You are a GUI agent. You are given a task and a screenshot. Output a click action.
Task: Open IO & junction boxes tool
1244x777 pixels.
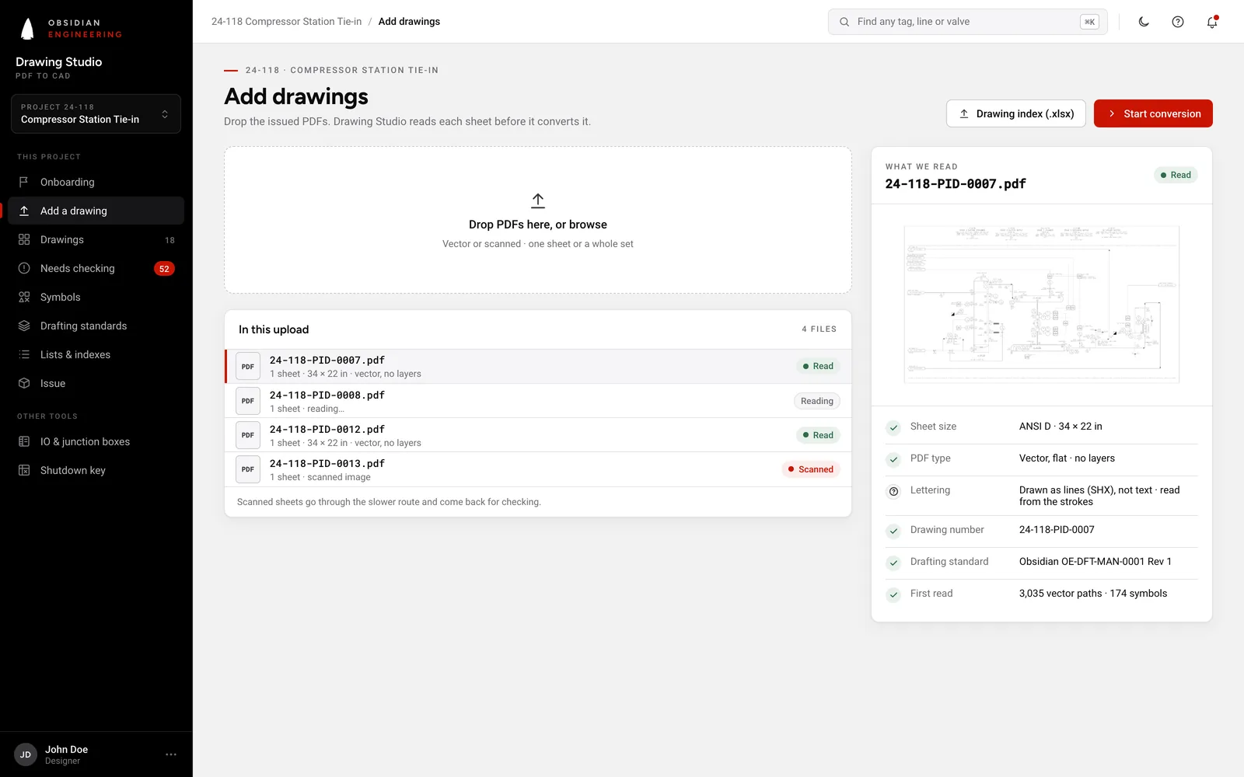(96, 441)
